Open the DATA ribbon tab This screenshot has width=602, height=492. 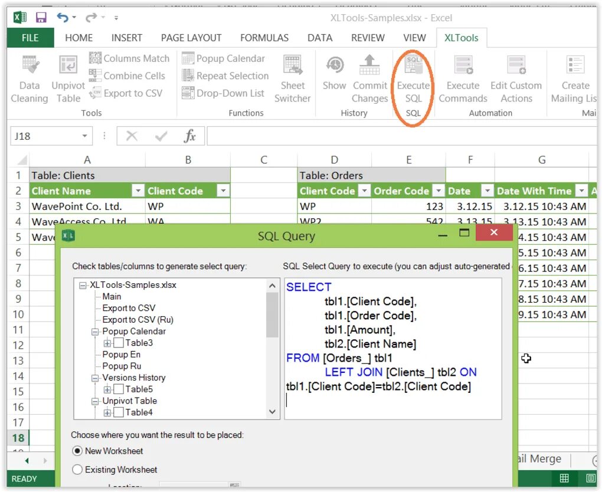(319, 37)
